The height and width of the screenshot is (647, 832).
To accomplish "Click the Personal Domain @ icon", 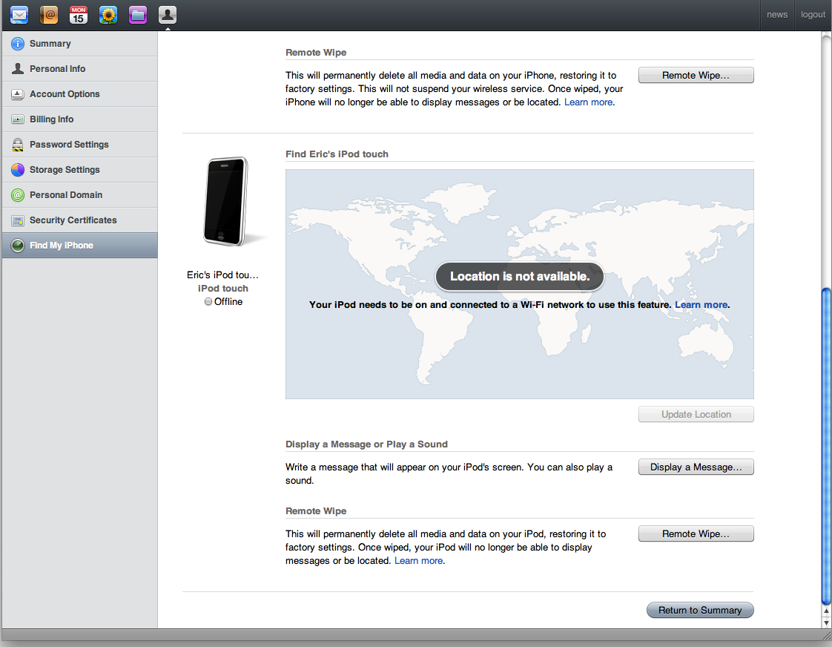I will tap(18, 195).
